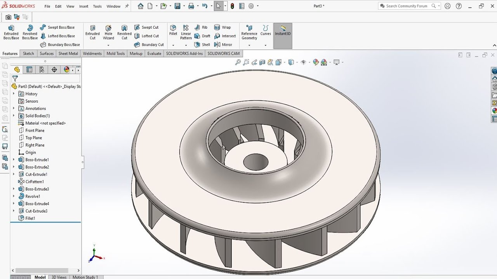The image size is (497, 279).
Task: Use the Shell feature
Action: click(x=202, y=45)
